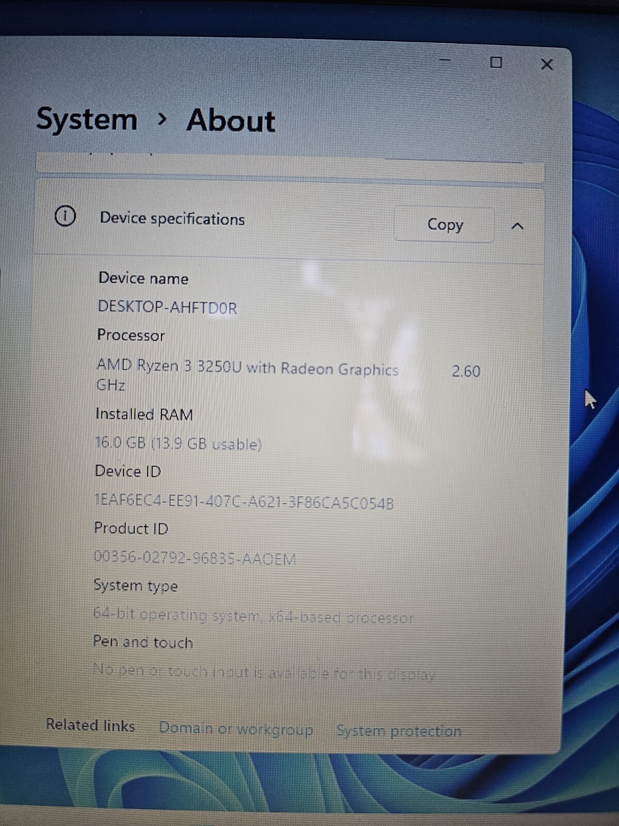Click the Device specifications header label
This screenshot has height=826, width=619.
click(x=172, y=218)
